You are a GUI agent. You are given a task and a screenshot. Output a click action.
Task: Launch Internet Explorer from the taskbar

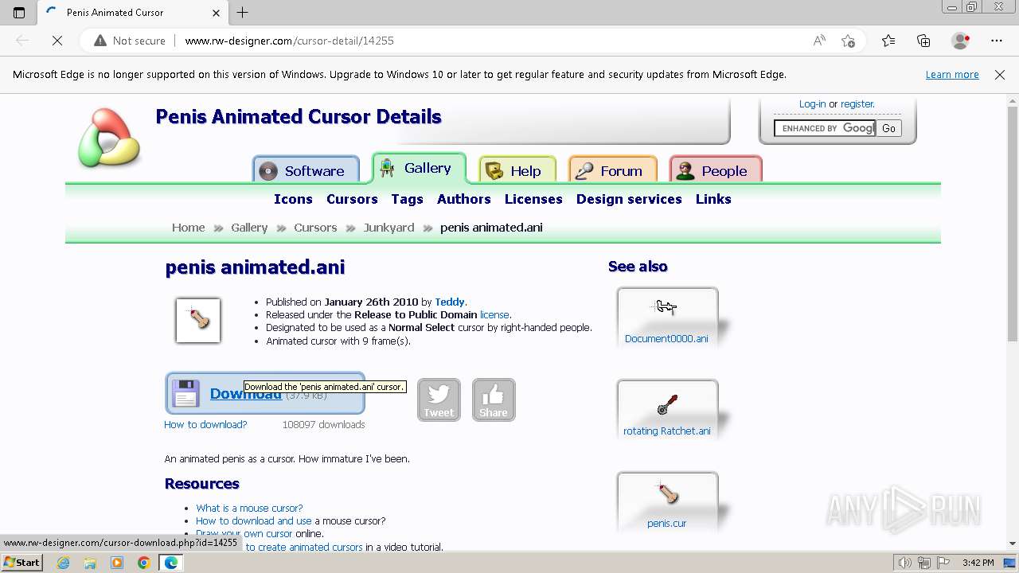pyautogui.click(x=64, y=563)
